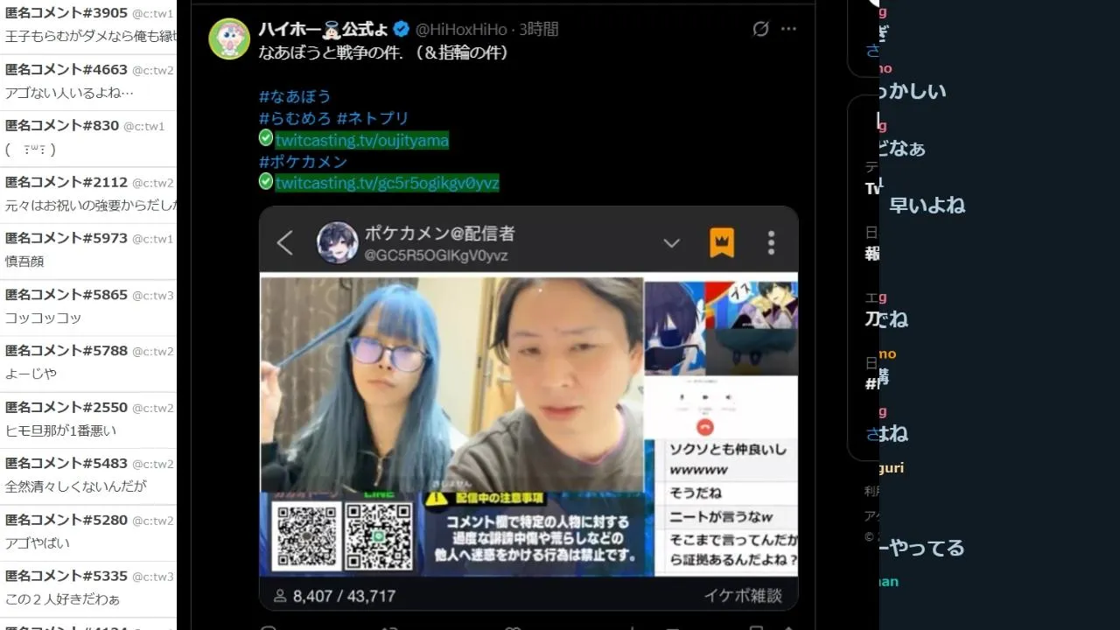Go back with the embedded arrow
The image size is (1120, 630).
click(284, 242)
